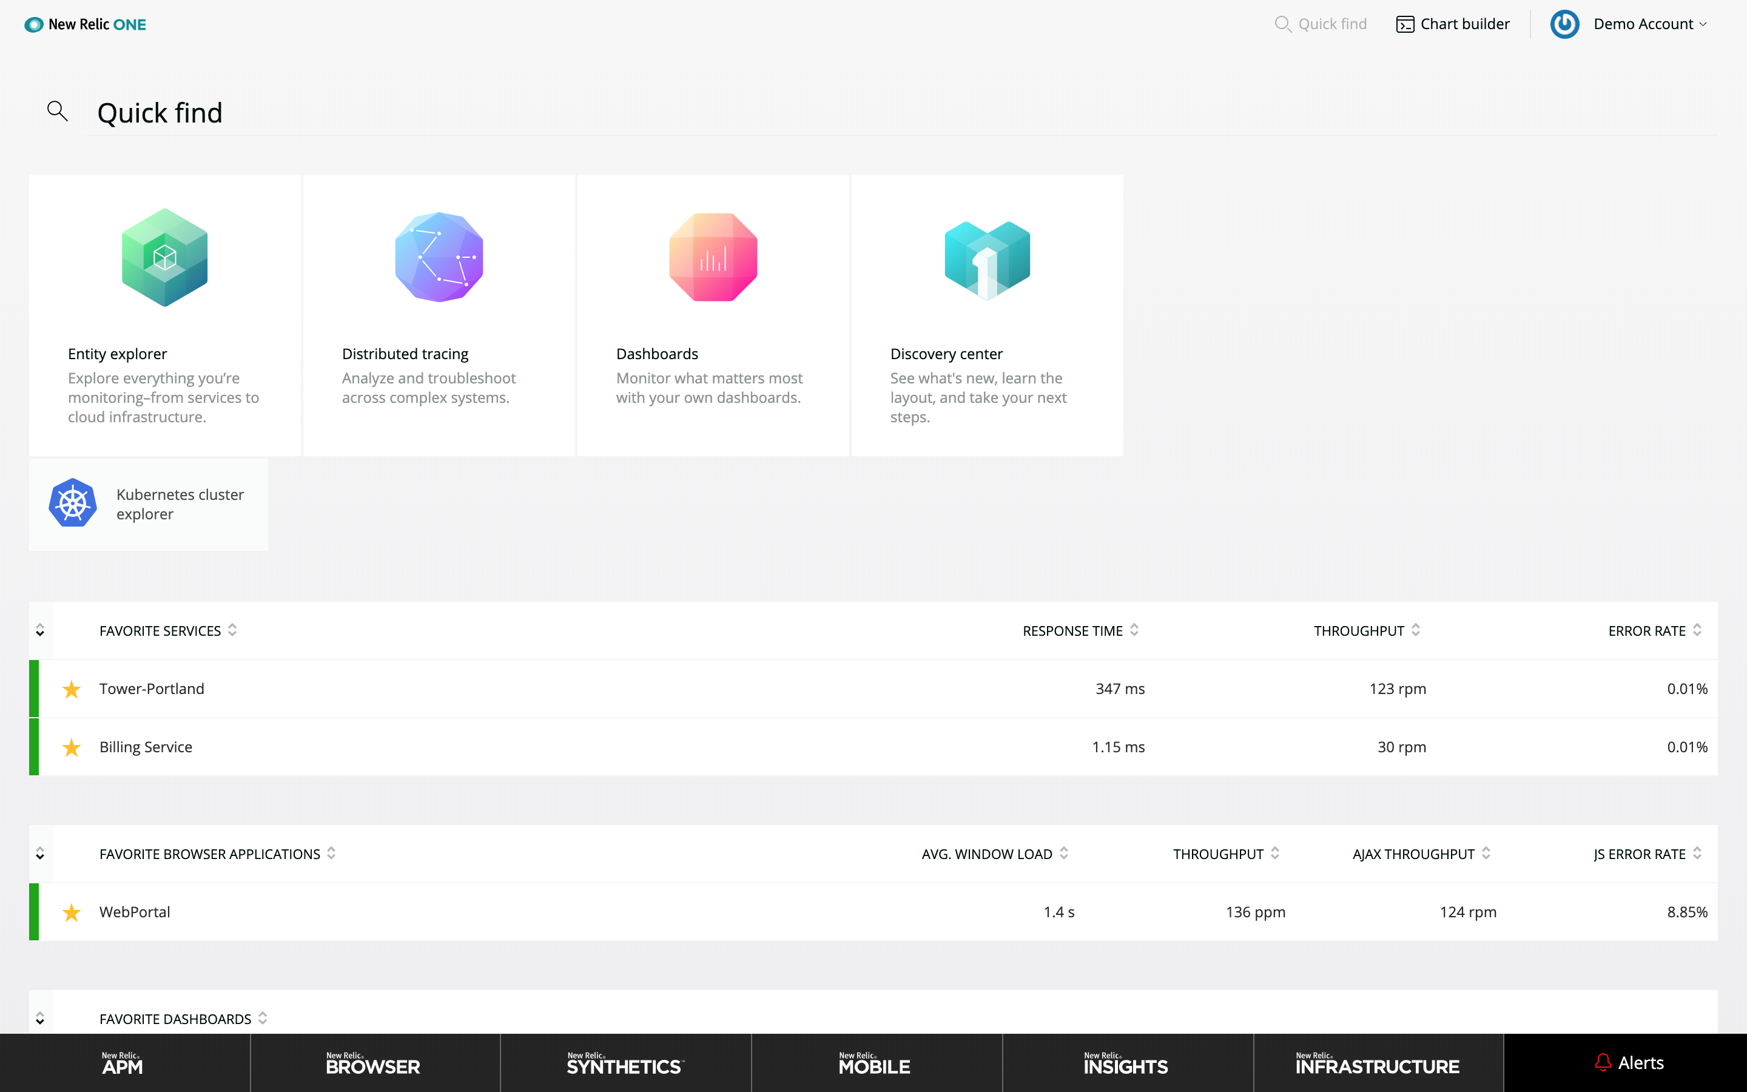Switch to New Relic Synthetics
This screenshot has height=1092, width=1747.
(625, 1063)
